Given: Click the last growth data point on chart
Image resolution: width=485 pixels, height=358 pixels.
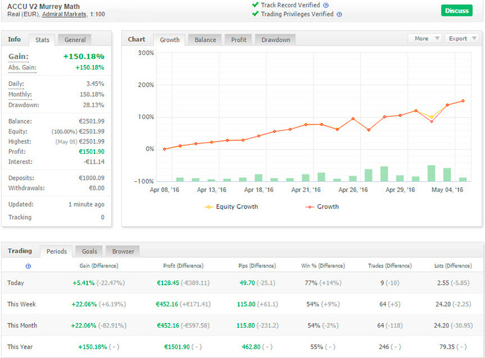Looking at the screenshot, I should coord(463,101).
